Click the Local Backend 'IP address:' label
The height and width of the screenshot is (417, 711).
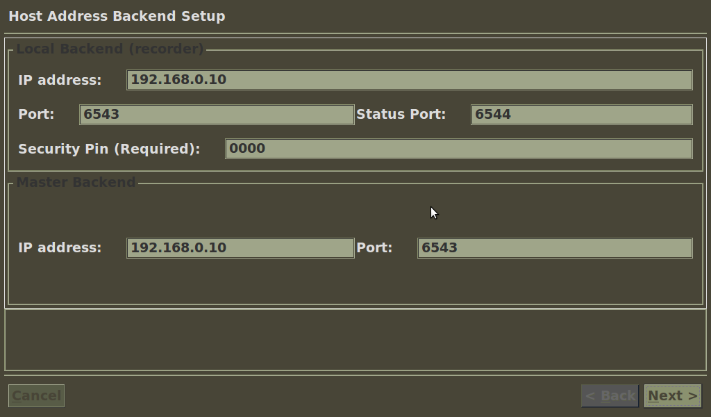tap(60, 80)
